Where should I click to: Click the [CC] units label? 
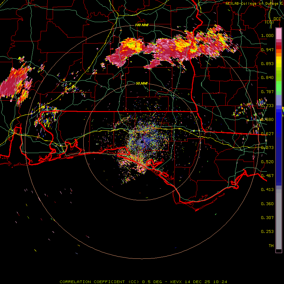269,22
